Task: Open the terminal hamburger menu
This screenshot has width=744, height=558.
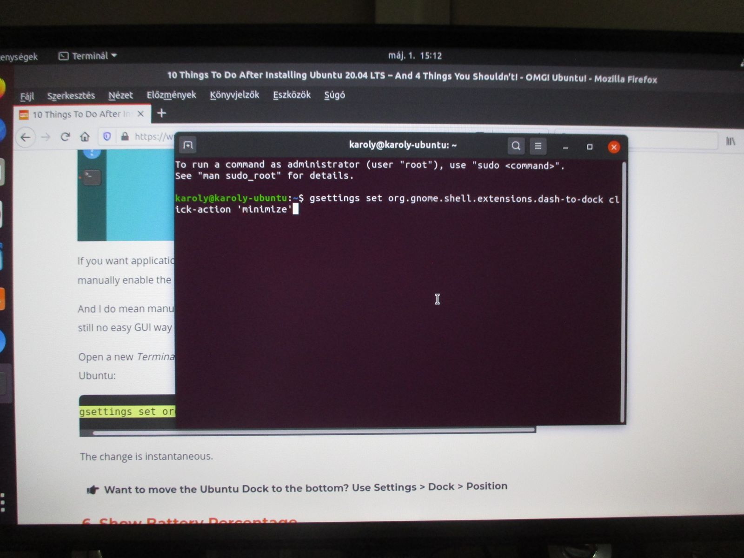Action: [x=538, y=146]
